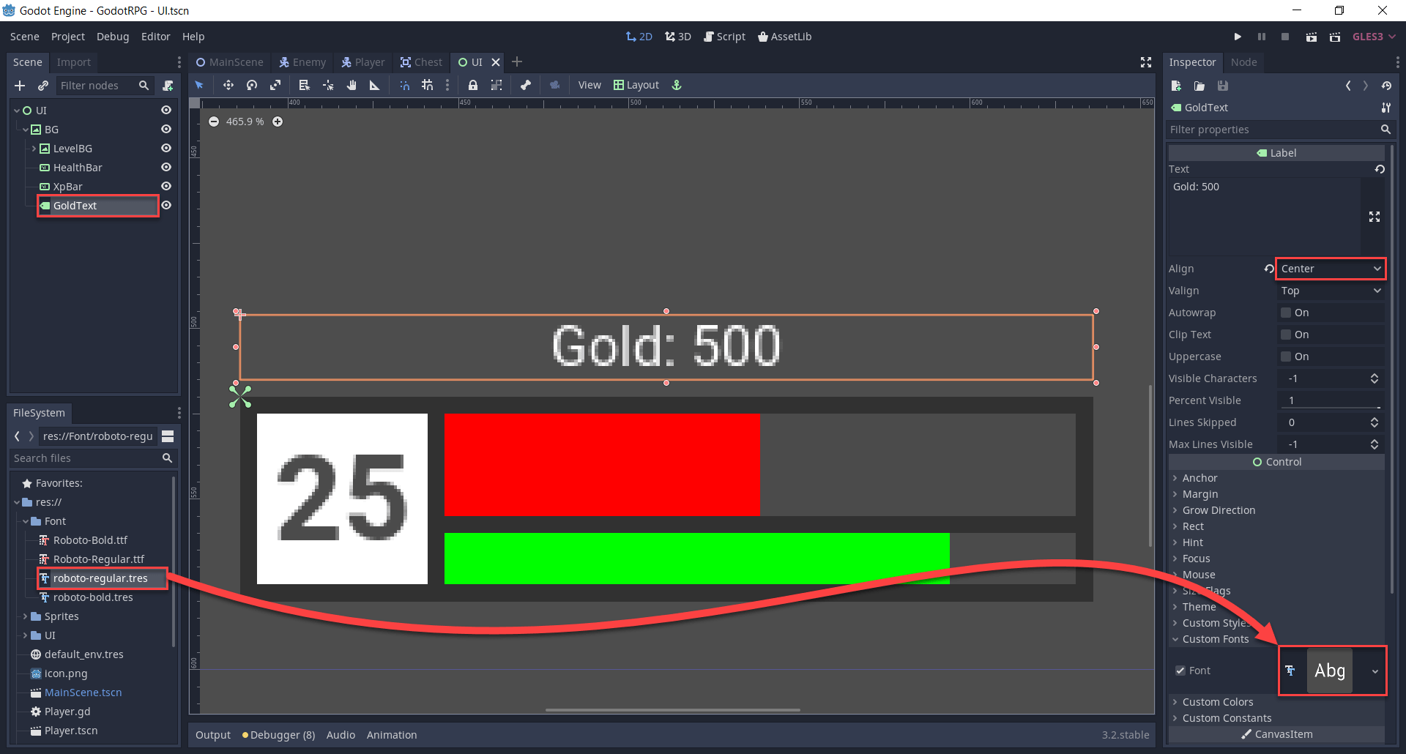Enable Use Smart Snap in the toolbar
The image size is (1406, 754).
[404, 85]
